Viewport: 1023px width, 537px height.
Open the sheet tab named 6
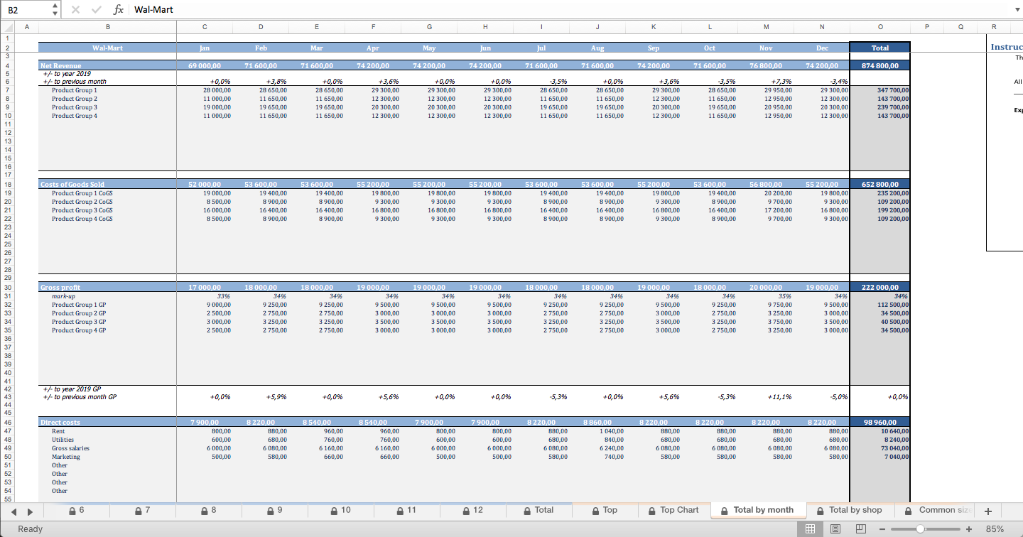77,510
